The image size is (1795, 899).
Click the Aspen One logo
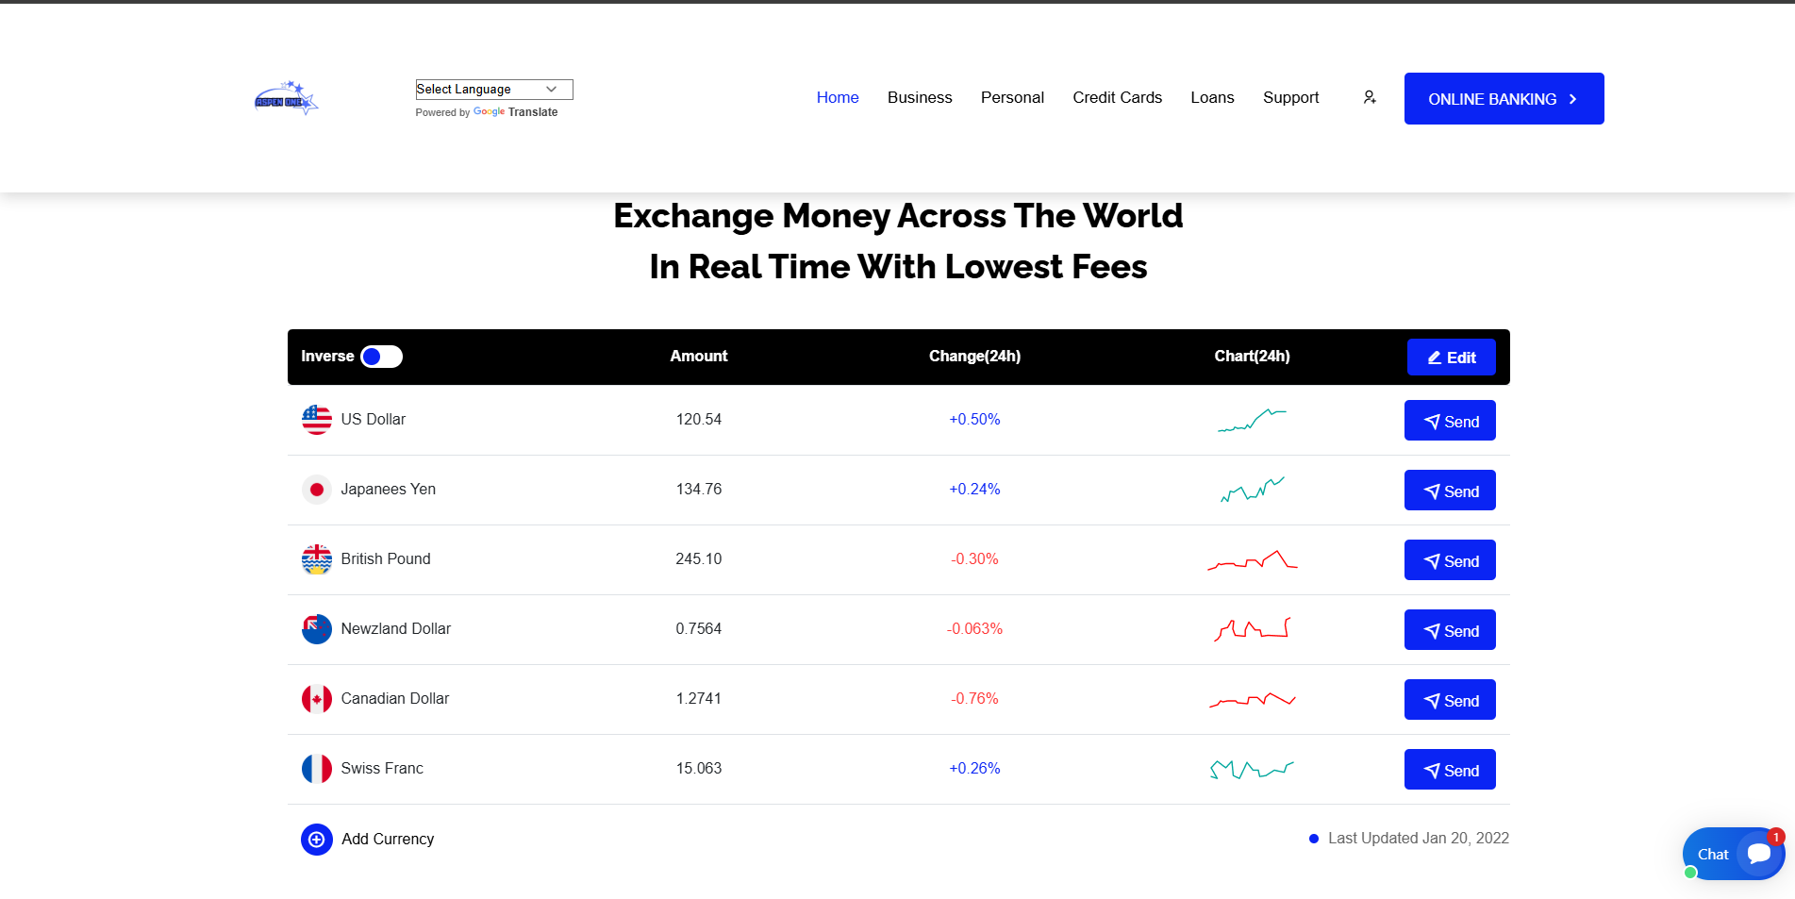(286, 99)
